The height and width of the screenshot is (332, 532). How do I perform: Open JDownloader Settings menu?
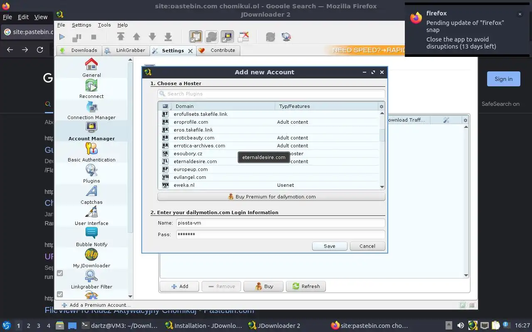coord(81,25)
